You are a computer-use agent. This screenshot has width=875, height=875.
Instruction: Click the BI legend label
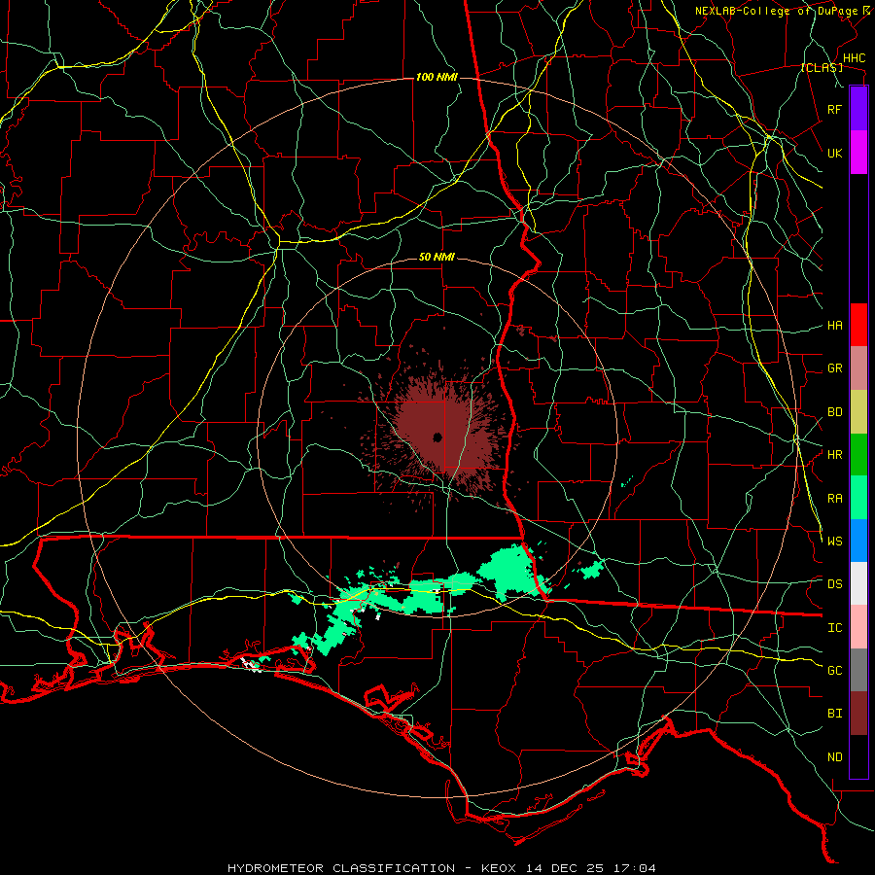[x=834, y=714]
